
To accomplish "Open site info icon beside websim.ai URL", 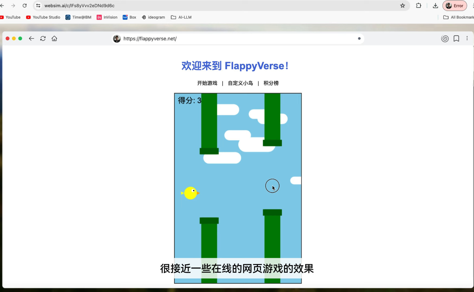I will point(38,6).
